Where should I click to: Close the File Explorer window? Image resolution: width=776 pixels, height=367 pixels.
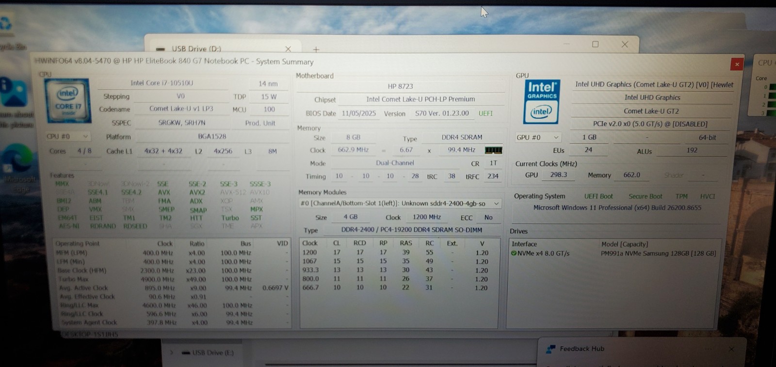(x=625, y=44)
